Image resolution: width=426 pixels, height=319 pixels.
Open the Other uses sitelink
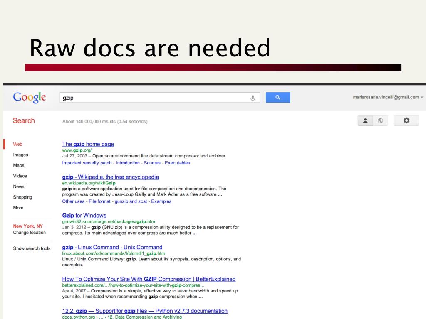coord(73,201)
